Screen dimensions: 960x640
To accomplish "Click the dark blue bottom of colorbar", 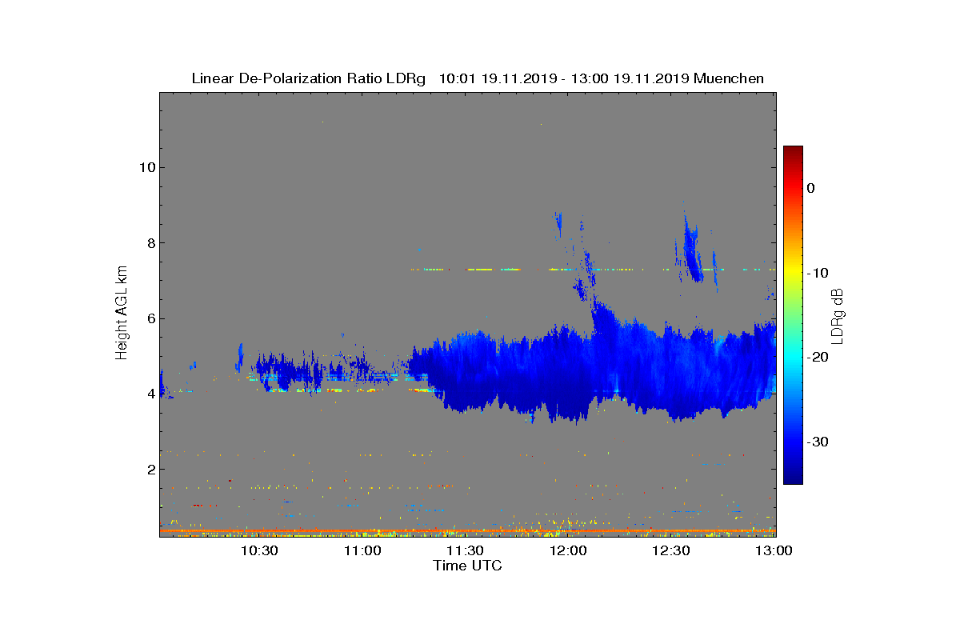I will coord(793,478).
